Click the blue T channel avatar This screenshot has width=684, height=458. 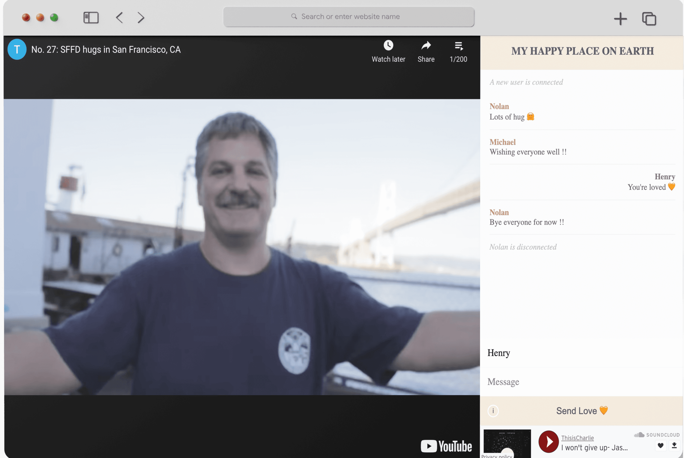[17, 49]
